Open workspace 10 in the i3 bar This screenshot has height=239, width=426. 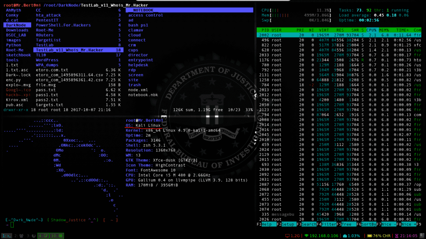[56, 236]
